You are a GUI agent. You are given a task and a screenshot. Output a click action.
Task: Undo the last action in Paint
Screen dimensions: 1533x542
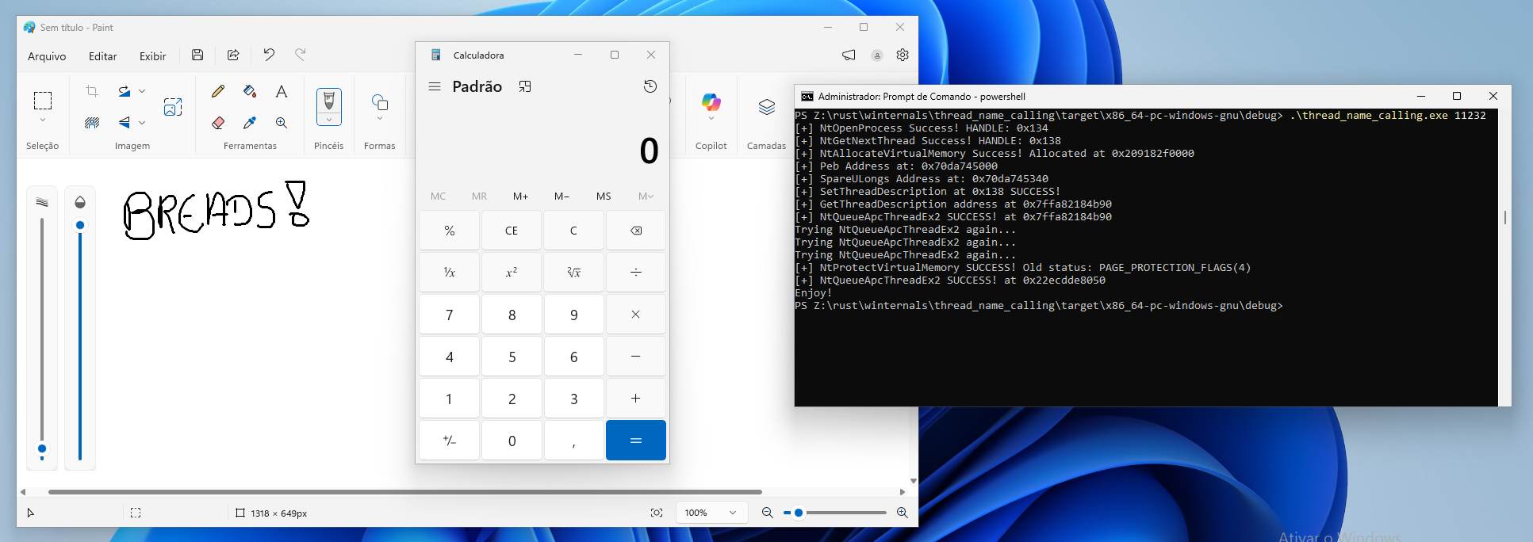coord(269,55)
